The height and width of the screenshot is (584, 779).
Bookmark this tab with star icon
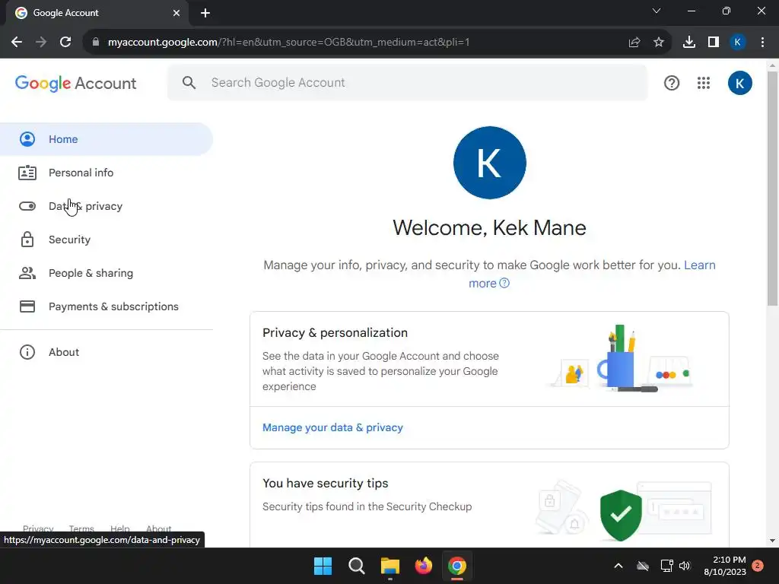[659, 43]
